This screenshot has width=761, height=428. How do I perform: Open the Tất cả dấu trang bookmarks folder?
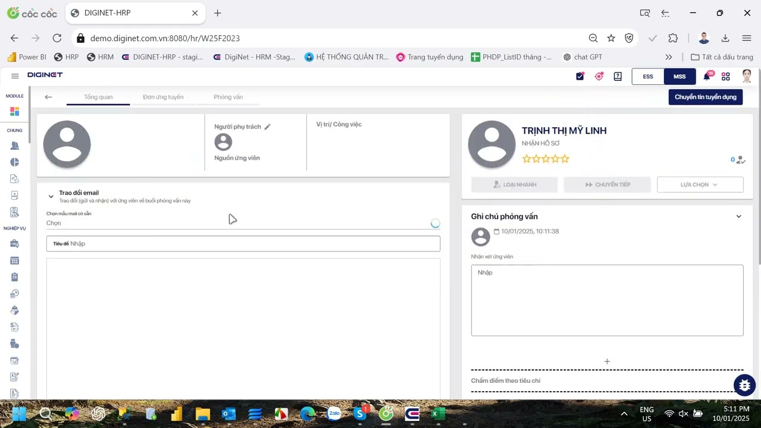point(722,57)
